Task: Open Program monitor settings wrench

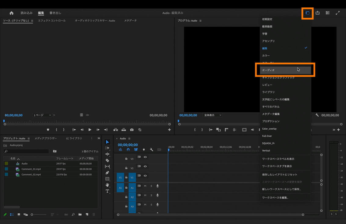Action: click(x=317, y=115)
